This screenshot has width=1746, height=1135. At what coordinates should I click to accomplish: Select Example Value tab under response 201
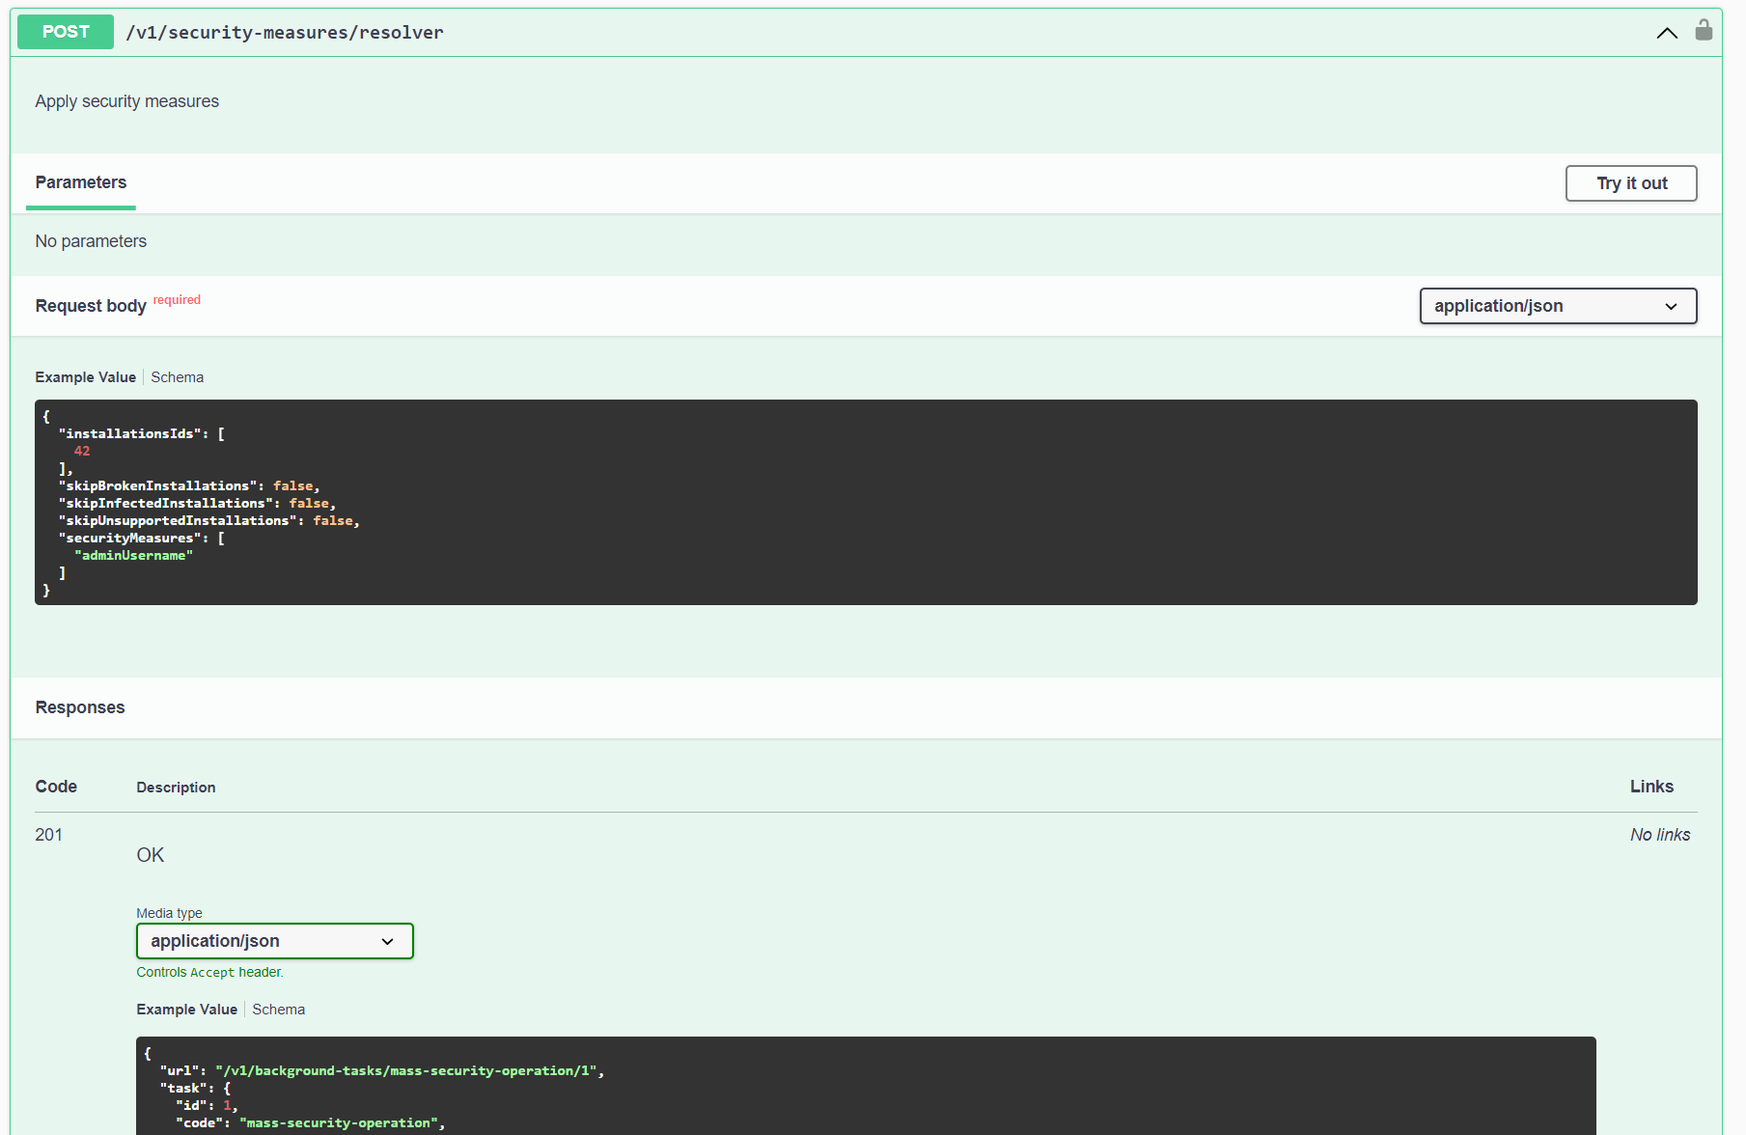pyautogui.click(x=186, y=1009)
